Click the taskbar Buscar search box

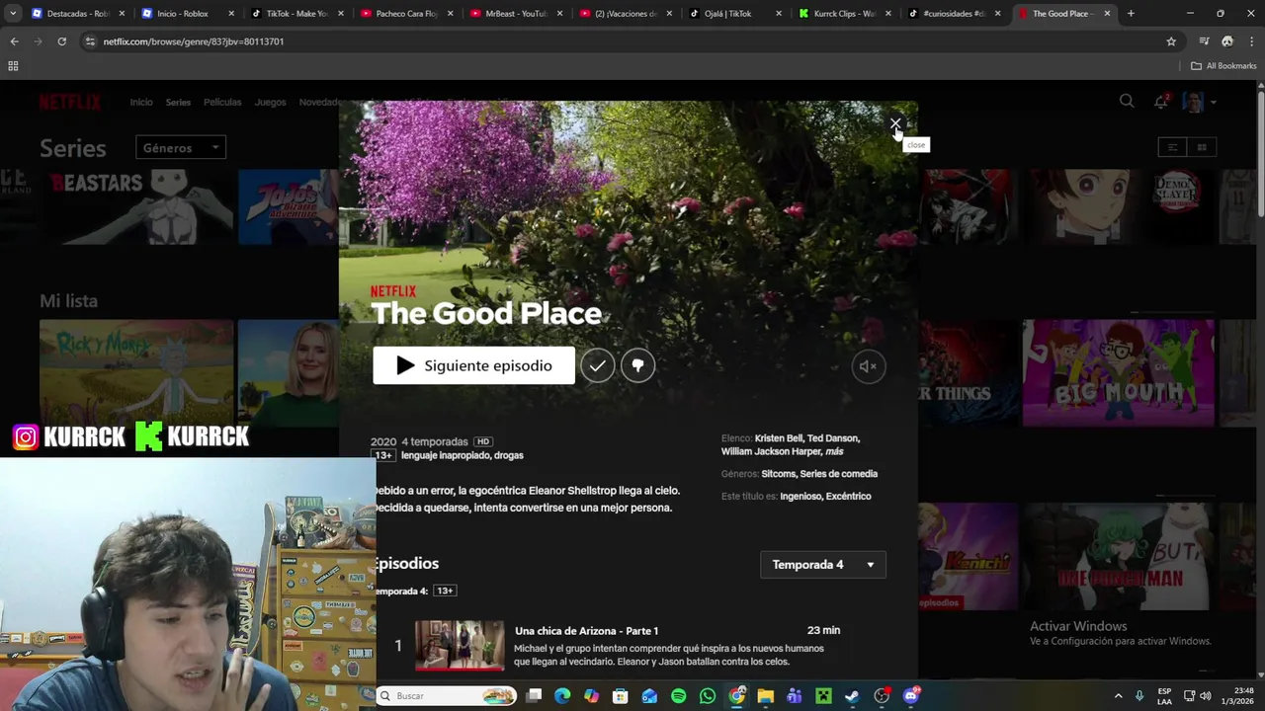(x=447, y=696)
